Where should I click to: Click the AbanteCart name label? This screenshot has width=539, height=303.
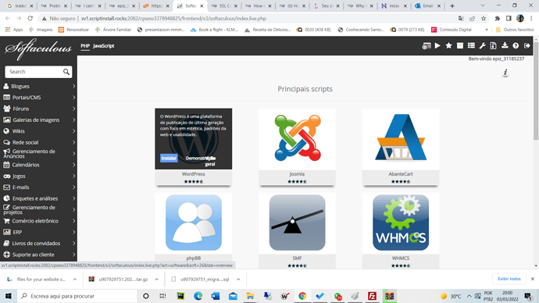click(x=401, y=174)
